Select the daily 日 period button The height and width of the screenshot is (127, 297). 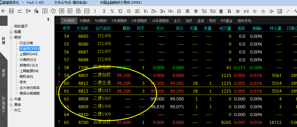pos(179,11)
